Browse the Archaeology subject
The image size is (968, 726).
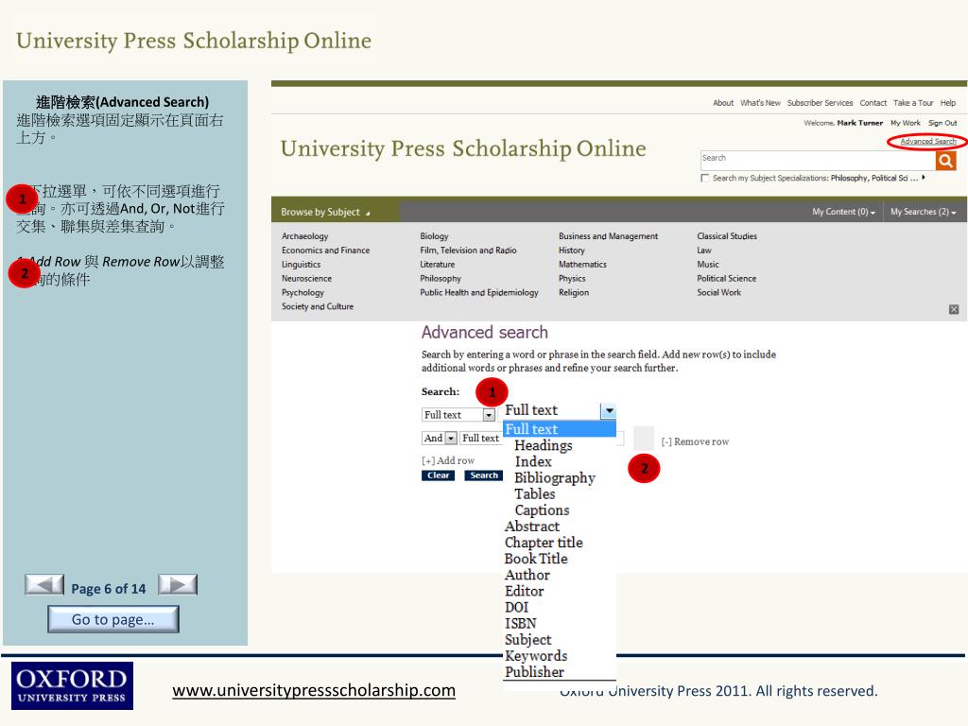[305, 235]
